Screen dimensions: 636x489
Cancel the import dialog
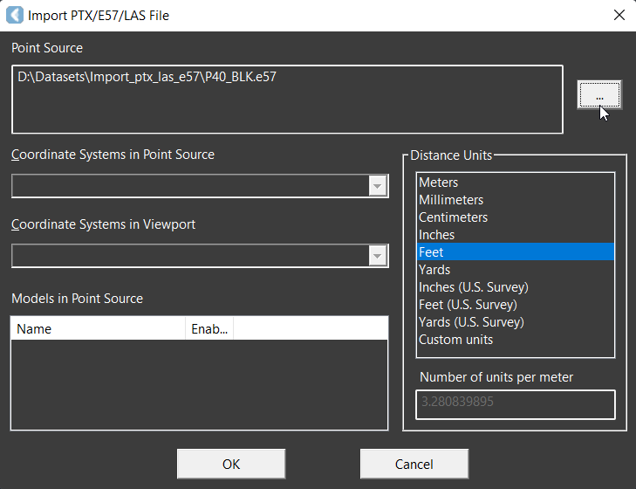(x=414, y=465)
